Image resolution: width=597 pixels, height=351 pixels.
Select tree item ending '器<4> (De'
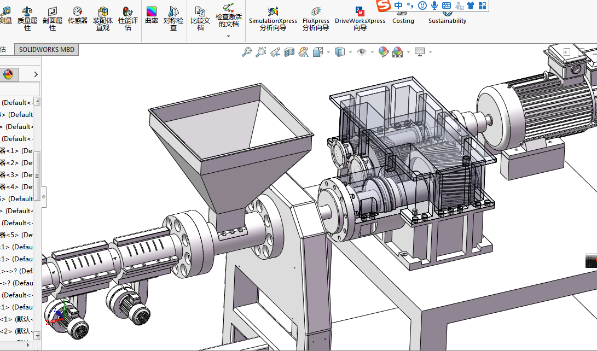pos(16,187)
